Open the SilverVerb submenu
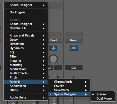Image resolution: width=117 pixels, height=104 pixels. click(69, 90)
